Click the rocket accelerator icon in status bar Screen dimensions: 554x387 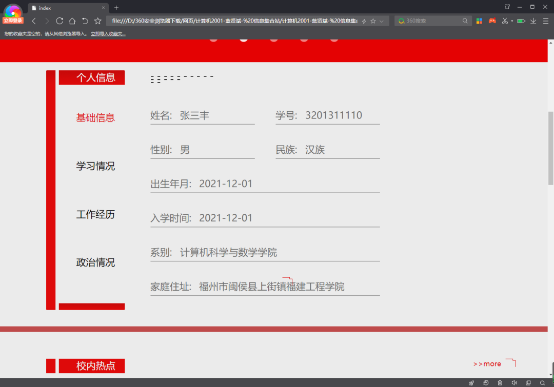[472, 383]
